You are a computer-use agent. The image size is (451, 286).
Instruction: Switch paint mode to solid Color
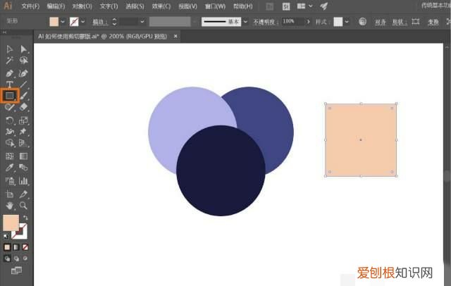tap(7, 247)
